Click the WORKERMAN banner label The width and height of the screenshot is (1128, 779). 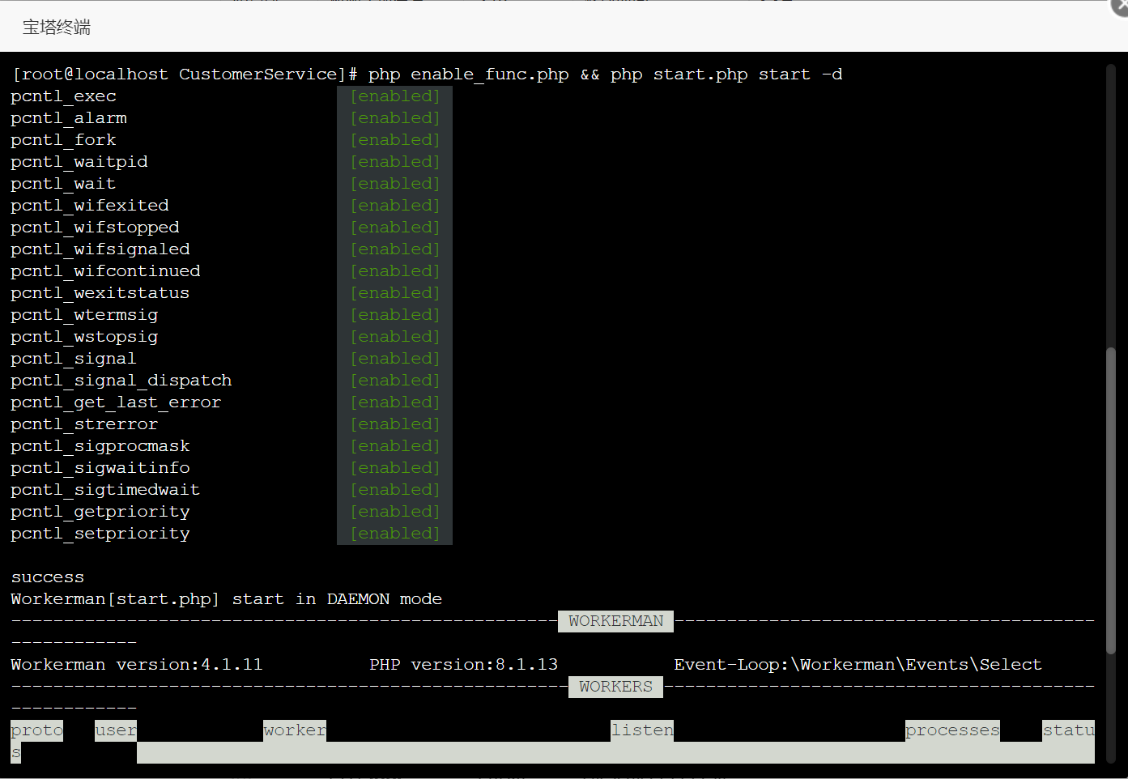(615, 621)
